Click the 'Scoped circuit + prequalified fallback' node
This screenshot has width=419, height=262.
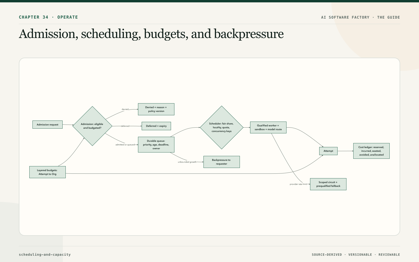coord(328,184)
